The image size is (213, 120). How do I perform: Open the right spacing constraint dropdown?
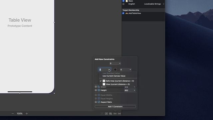tap(130, 70)
